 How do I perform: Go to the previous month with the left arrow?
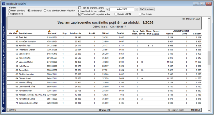108,9
